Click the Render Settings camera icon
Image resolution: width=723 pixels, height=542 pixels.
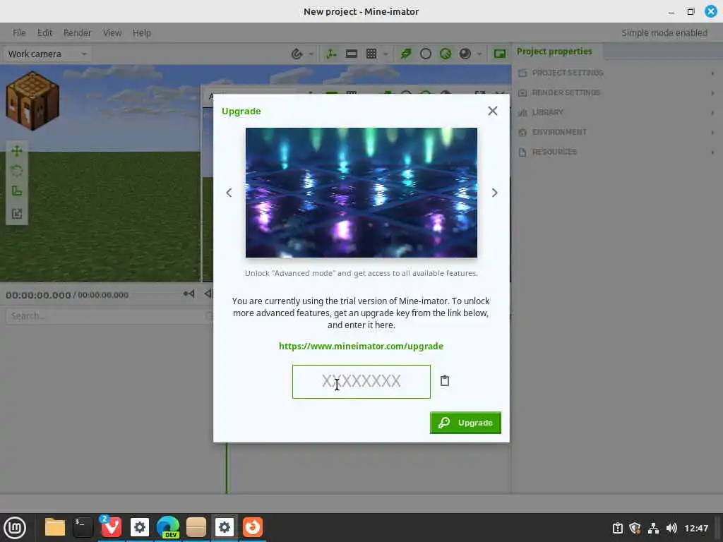[x=522, y=92]
